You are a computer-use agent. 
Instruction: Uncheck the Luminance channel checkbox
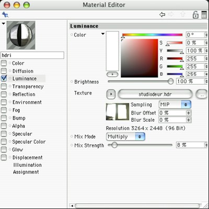pos(4,78)
